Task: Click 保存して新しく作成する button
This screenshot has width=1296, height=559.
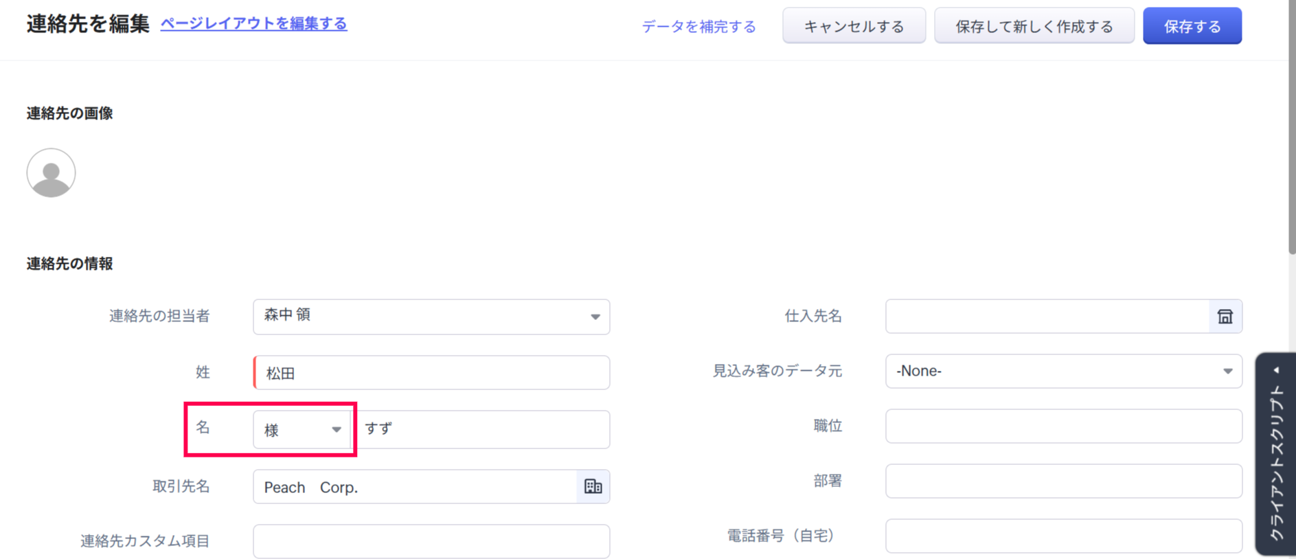Action: pos(1034,26)
